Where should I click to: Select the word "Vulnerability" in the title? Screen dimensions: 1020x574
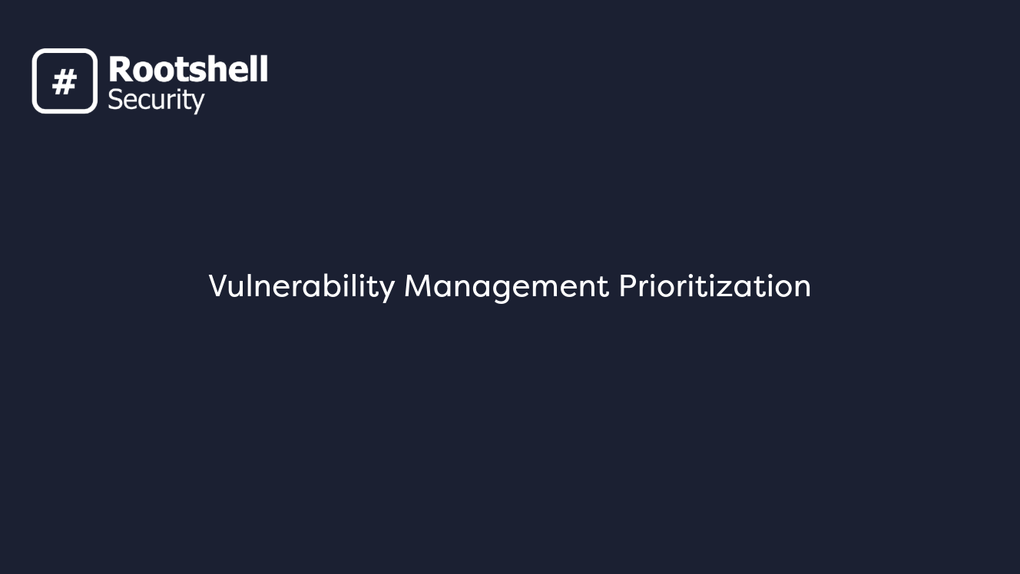click(x=301, y=286)
